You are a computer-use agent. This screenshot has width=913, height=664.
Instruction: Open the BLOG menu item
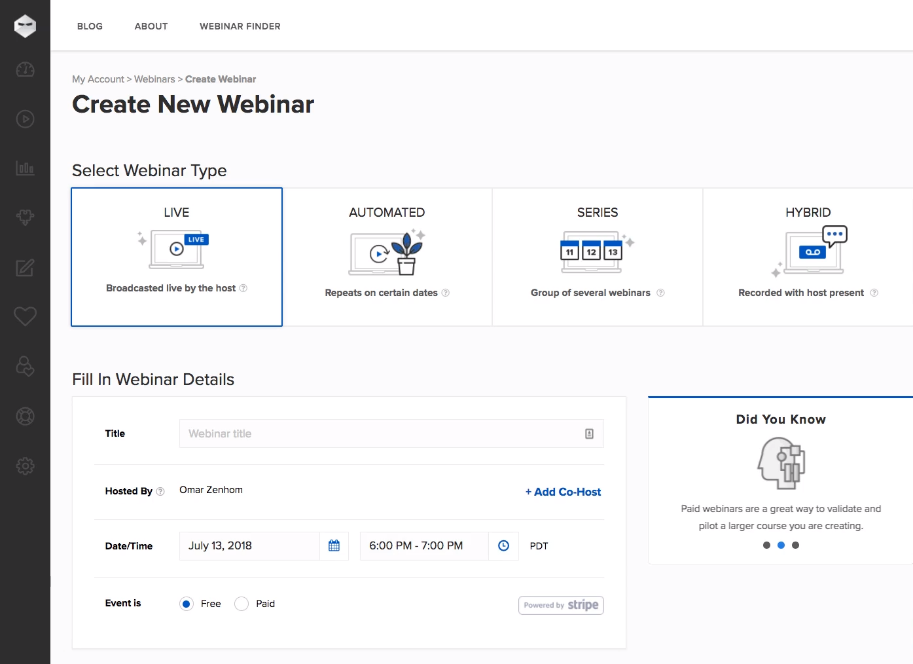click(x=90, y=26)
